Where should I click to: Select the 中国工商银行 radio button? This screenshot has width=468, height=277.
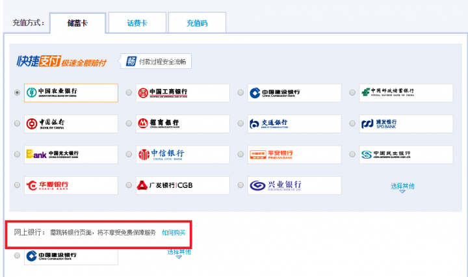pyautogui.click(x=129, y=92)
